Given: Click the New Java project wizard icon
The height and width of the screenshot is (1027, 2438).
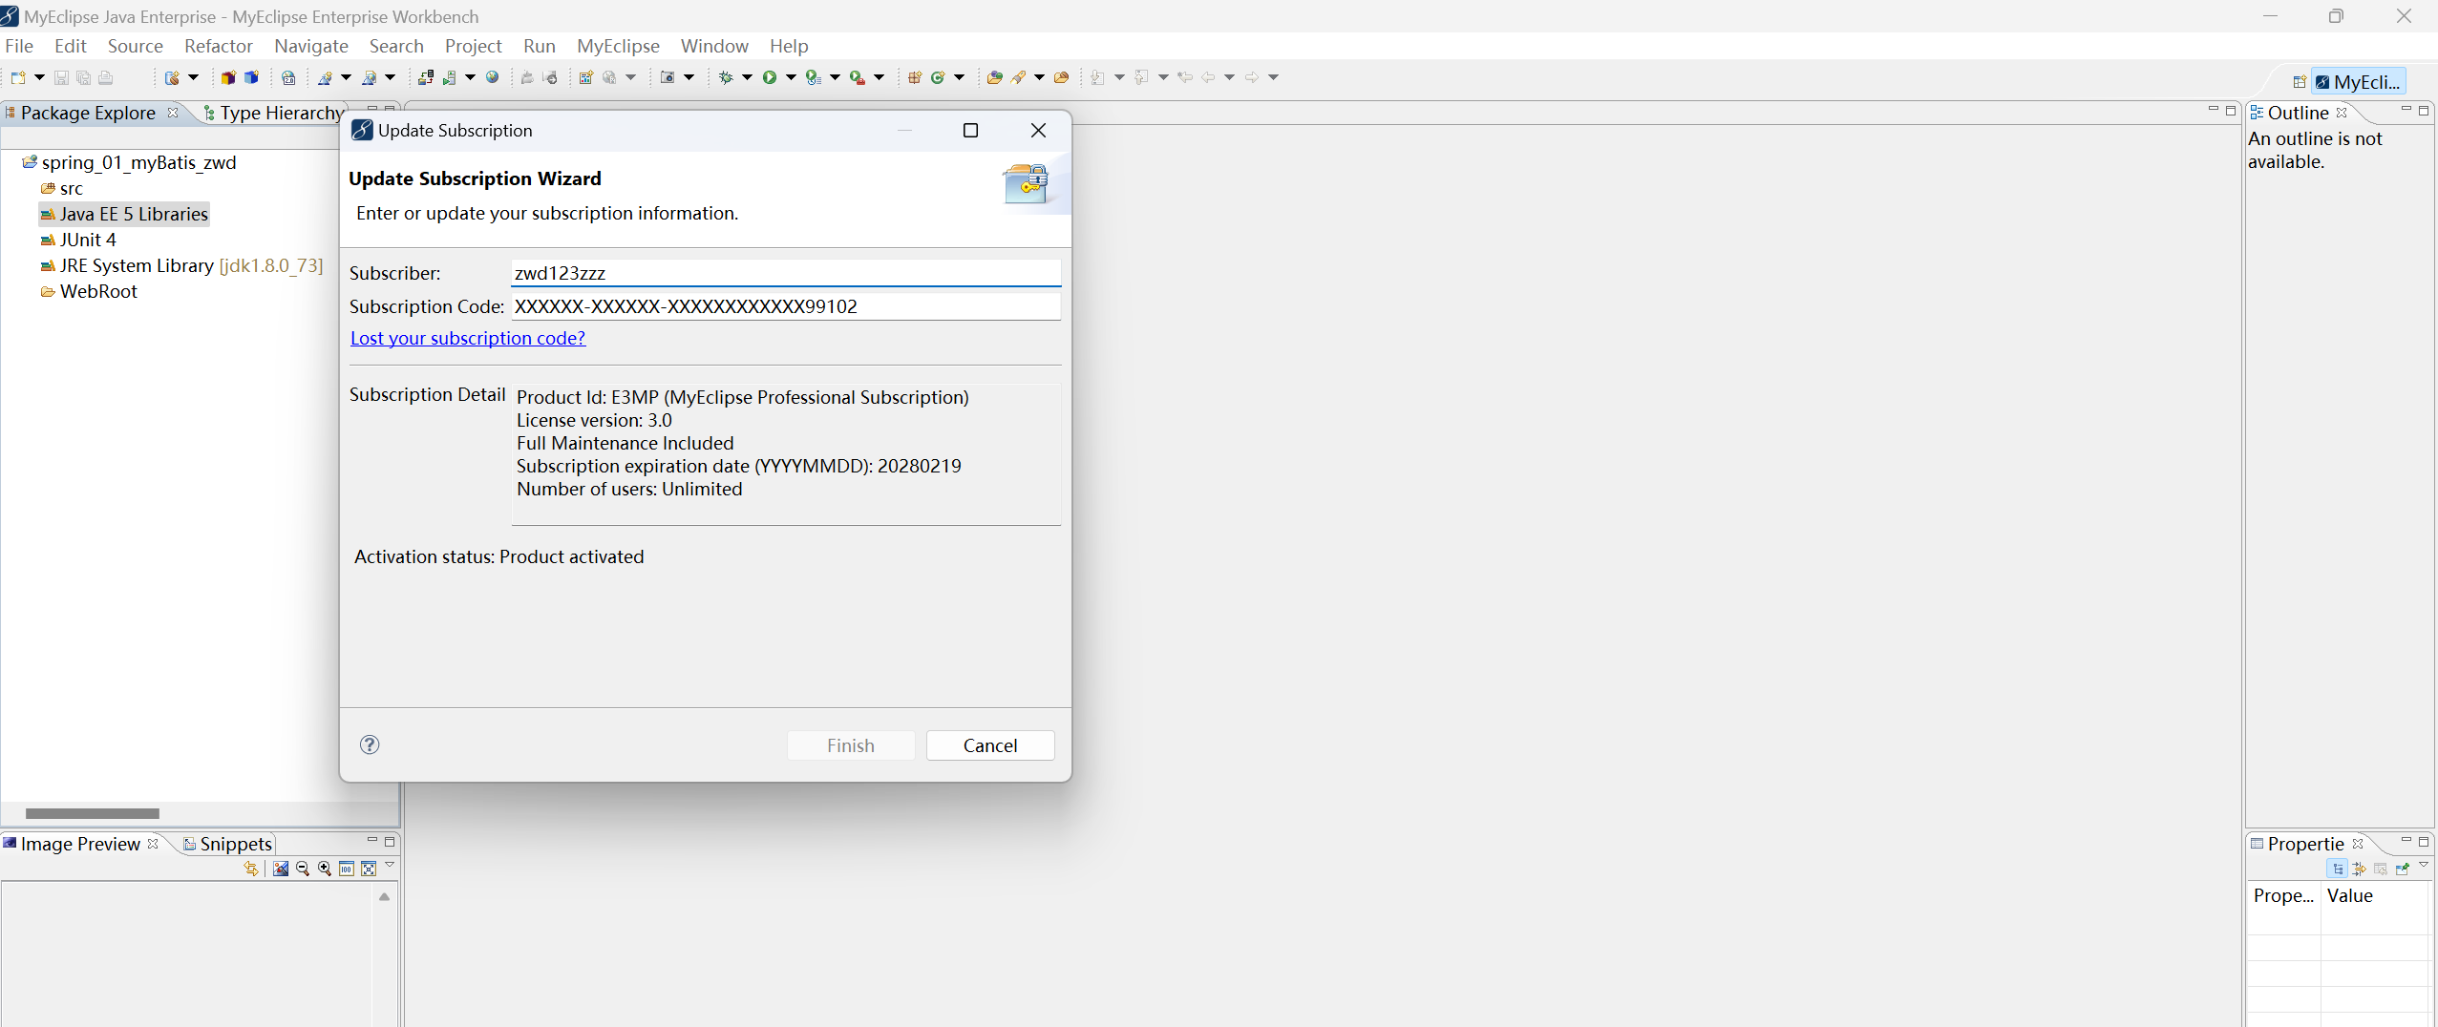Looking at the screenshot, I should tap(172, 77).
